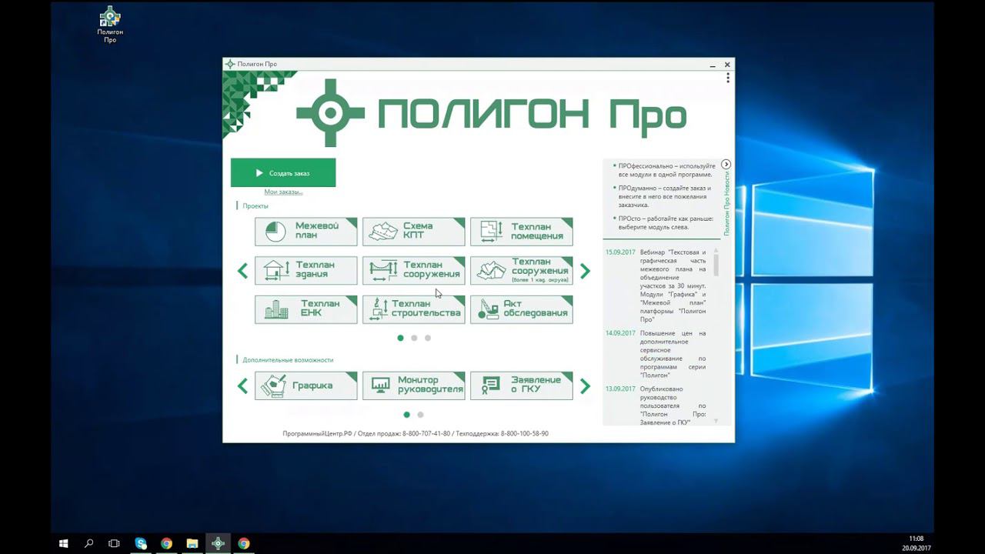Open Skype from the taskbar
Image resolution: width=985 pixels, height=554 pixels.
[141, 543]
